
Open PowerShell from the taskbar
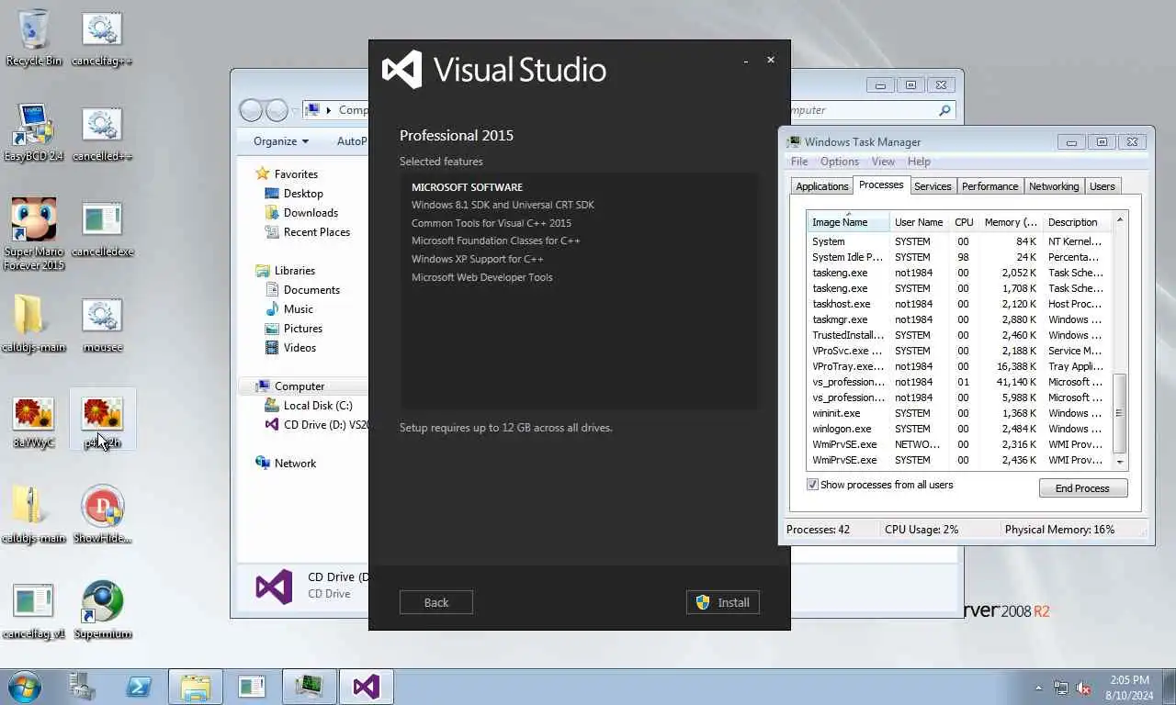coord(139,687)
